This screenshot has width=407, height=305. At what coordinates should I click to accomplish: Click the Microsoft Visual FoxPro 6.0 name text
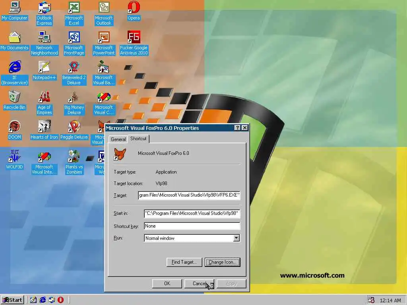coord(163,153)
